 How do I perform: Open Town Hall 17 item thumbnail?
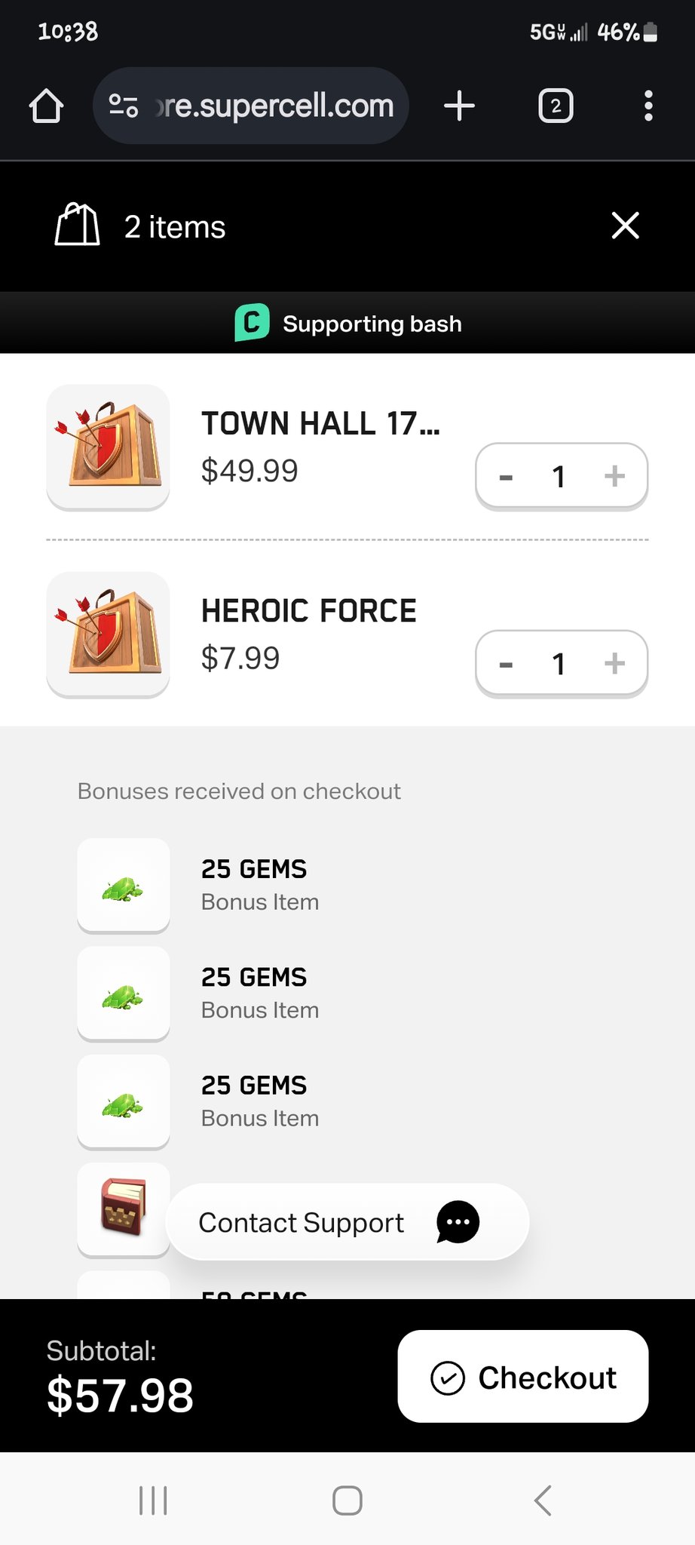(x=108, y=446)
